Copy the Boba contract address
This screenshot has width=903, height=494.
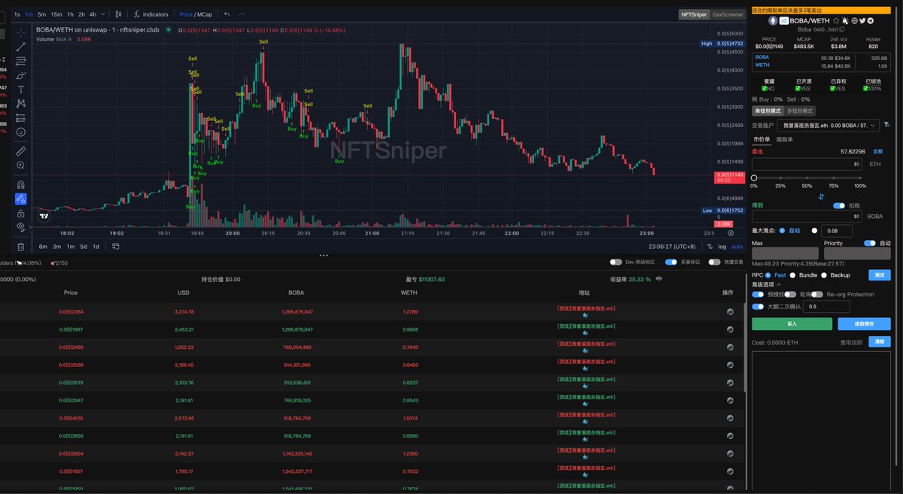click(x=841, y=29)
